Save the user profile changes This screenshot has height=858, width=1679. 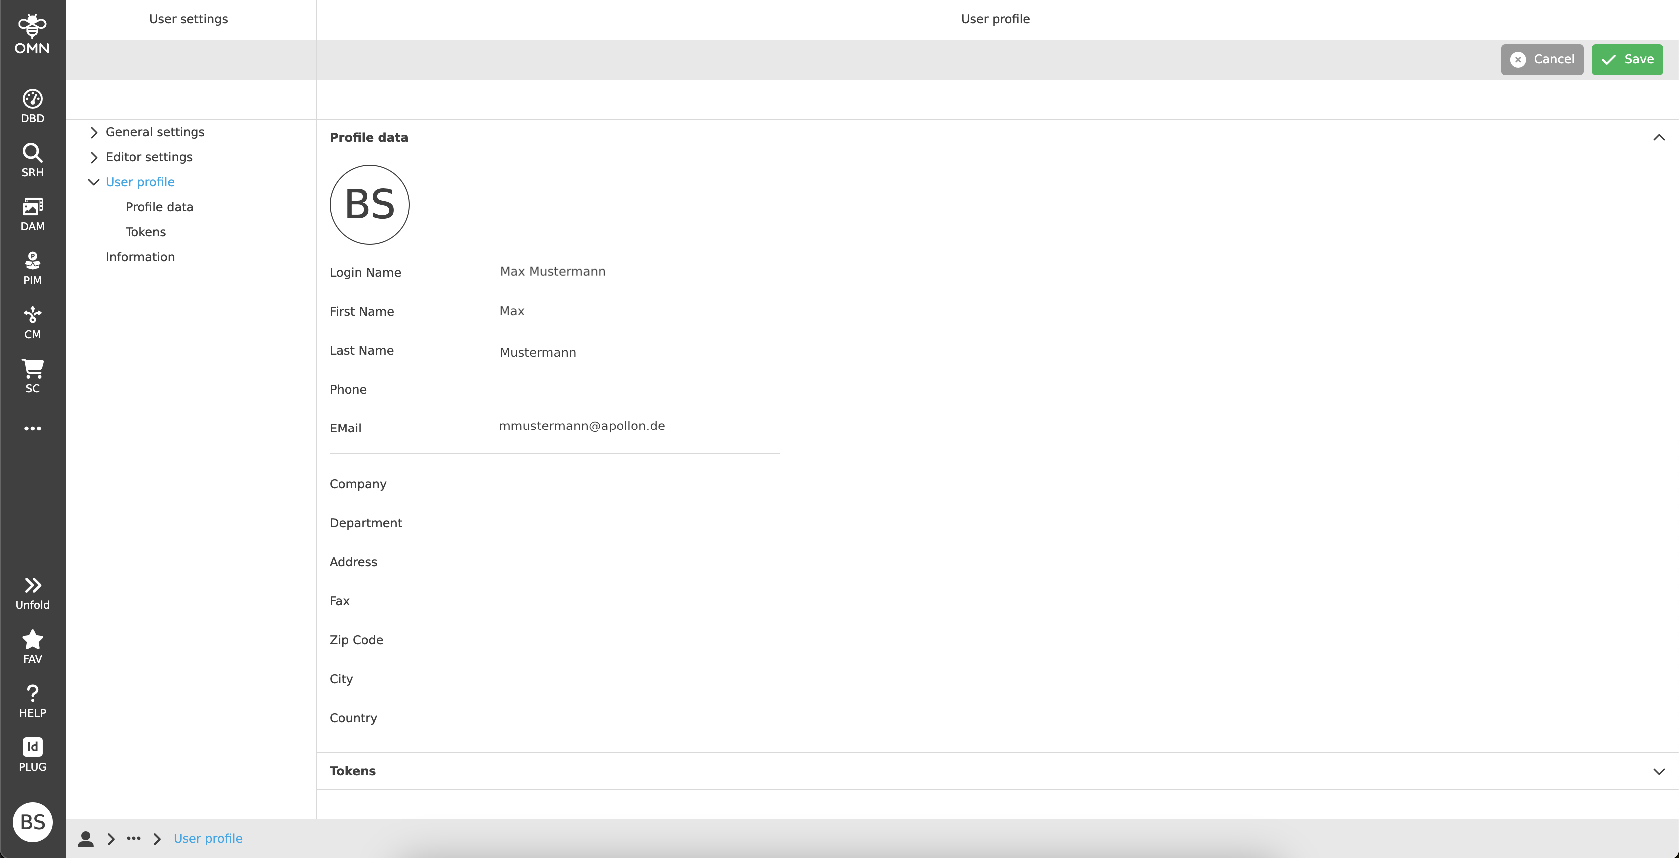(1626, 59)
